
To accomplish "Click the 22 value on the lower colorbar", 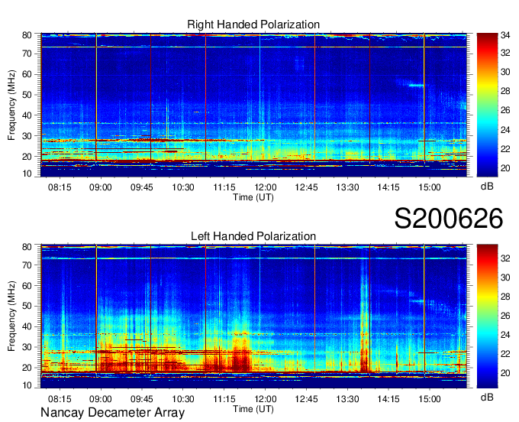I will point(505,354).
